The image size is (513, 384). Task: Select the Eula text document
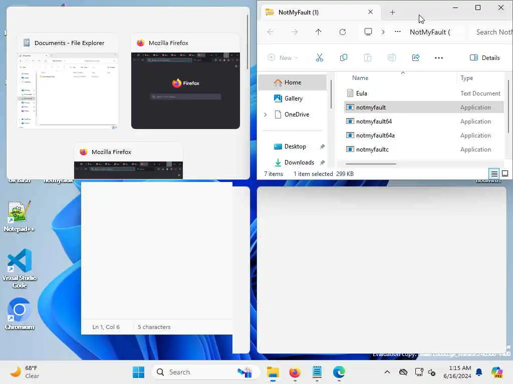[424, 93]
